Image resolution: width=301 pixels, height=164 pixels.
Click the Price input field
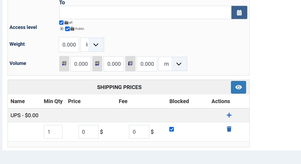point(88,132)
